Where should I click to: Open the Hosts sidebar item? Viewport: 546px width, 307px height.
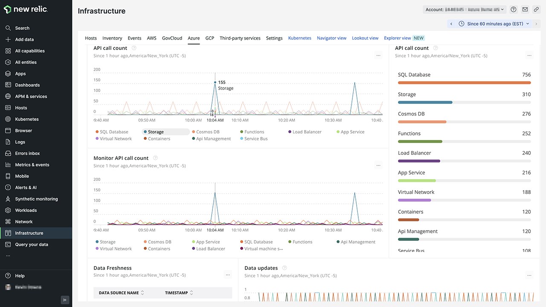tap(21, 108)
